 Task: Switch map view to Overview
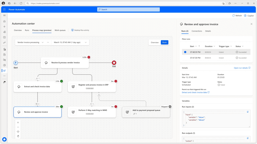(155, 42)
